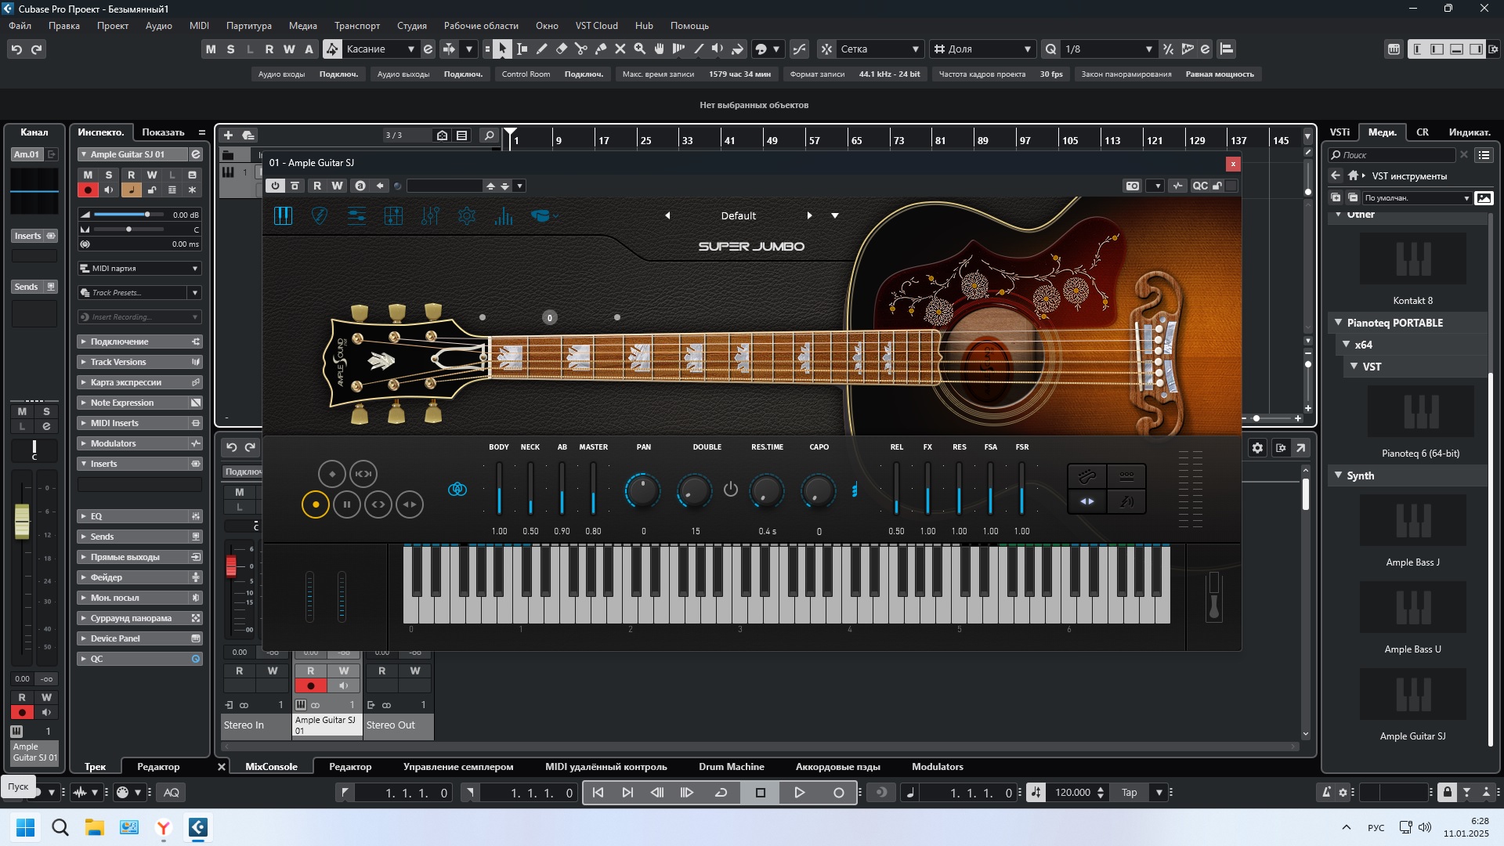Click Edit Instrument icon on Ample Guitar track
This screenshot has width=1504, height=846.
[x=196, y=154]
